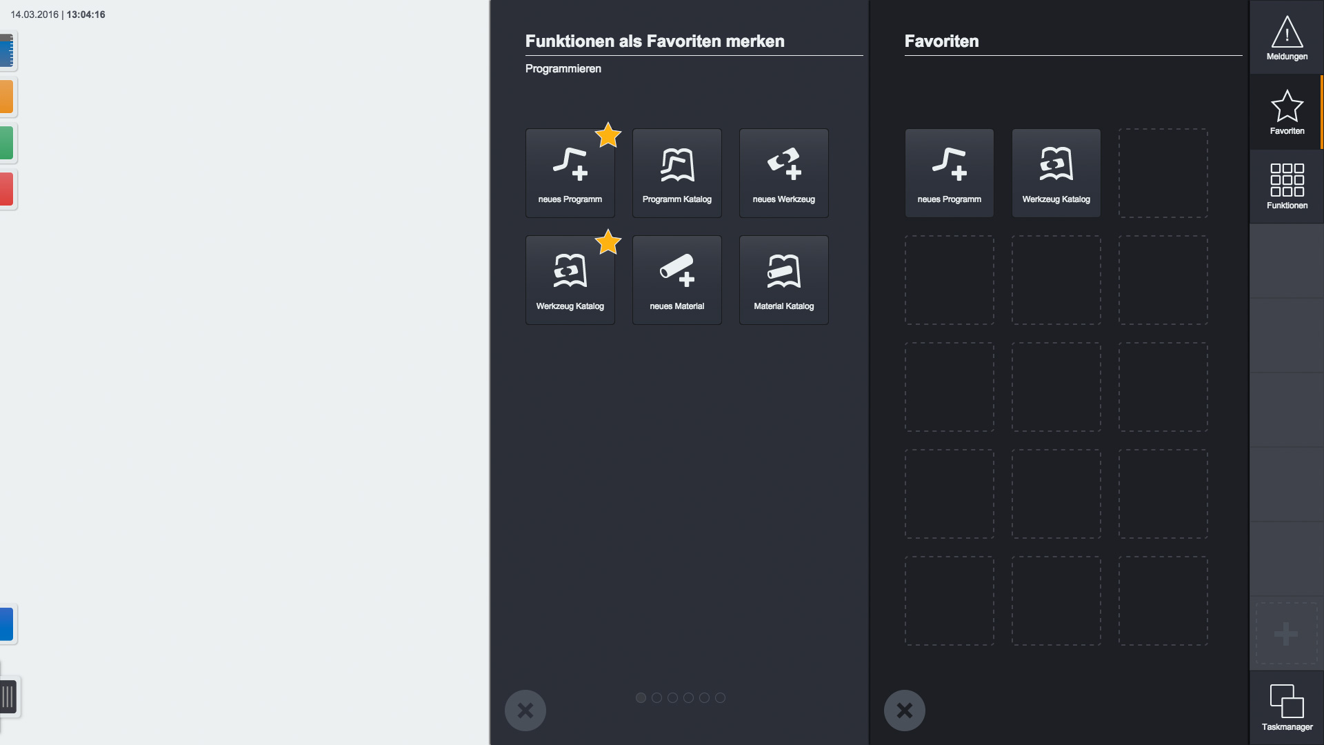Screen dimensions: 1324x745
Task: Jump to the last page dot
Action: [720, 698]
